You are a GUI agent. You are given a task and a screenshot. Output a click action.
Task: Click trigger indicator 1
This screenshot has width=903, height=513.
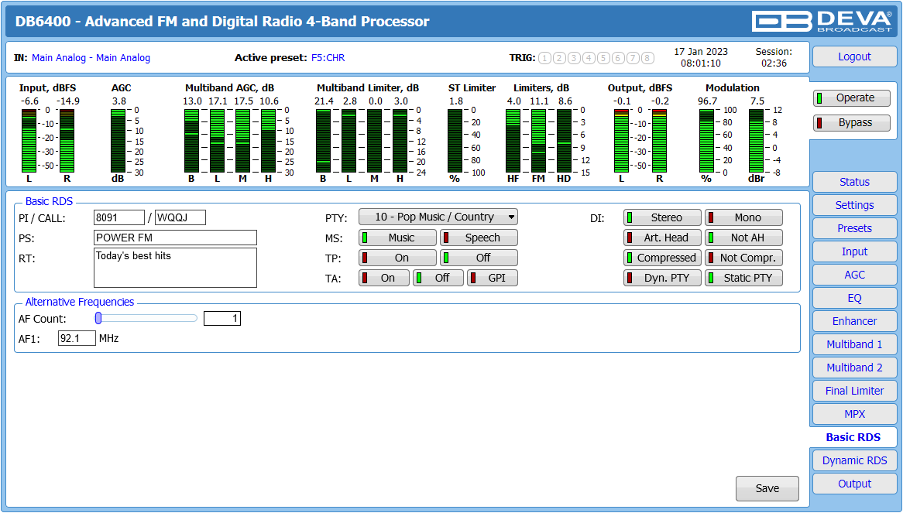[544, 58]
